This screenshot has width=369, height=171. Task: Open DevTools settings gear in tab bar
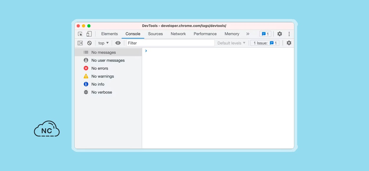click(x=280, y=34)
